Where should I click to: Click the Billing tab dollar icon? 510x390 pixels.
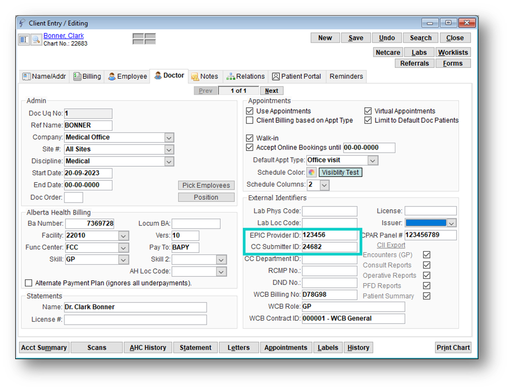[x=77, y=76]
